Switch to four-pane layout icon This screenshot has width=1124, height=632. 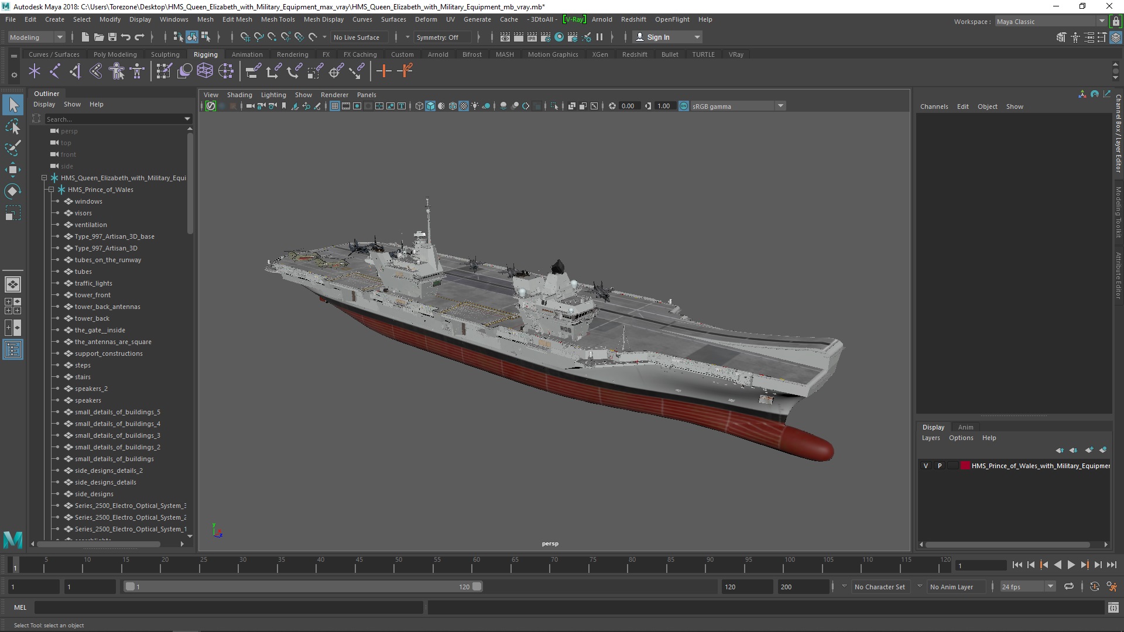click(13, 306)
